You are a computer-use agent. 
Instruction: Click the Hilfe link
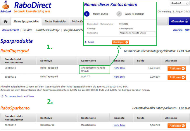[187, 30]
